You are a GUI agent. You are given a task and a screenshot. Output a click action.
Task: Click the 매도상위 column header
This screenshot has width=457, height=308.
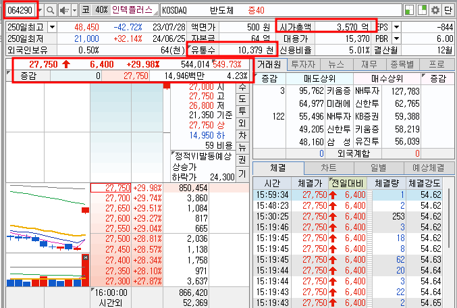319,78
